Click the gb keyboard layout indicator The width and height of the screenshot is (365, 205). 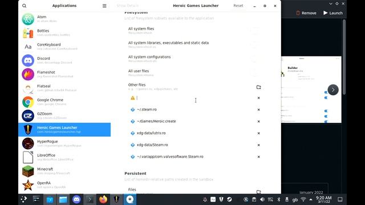click(295, 200)
